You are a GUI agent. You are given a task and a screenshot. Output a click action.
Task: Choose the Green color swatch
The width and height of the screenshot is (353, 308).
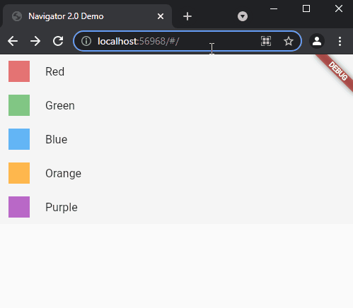(19, 105)
